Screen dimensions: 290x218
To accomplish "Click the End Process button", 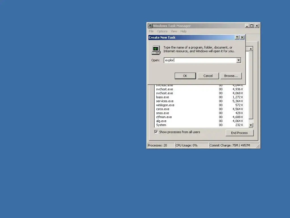I will click(x=240, y=133).
